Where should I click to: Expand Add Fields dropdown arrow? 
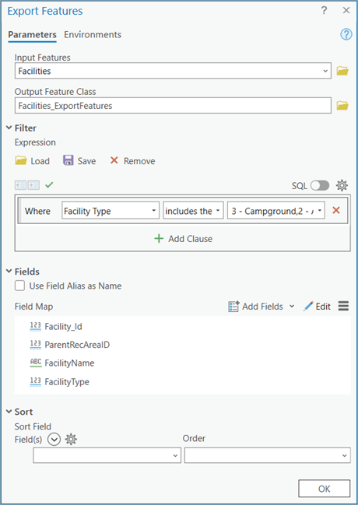coord(292,307)
